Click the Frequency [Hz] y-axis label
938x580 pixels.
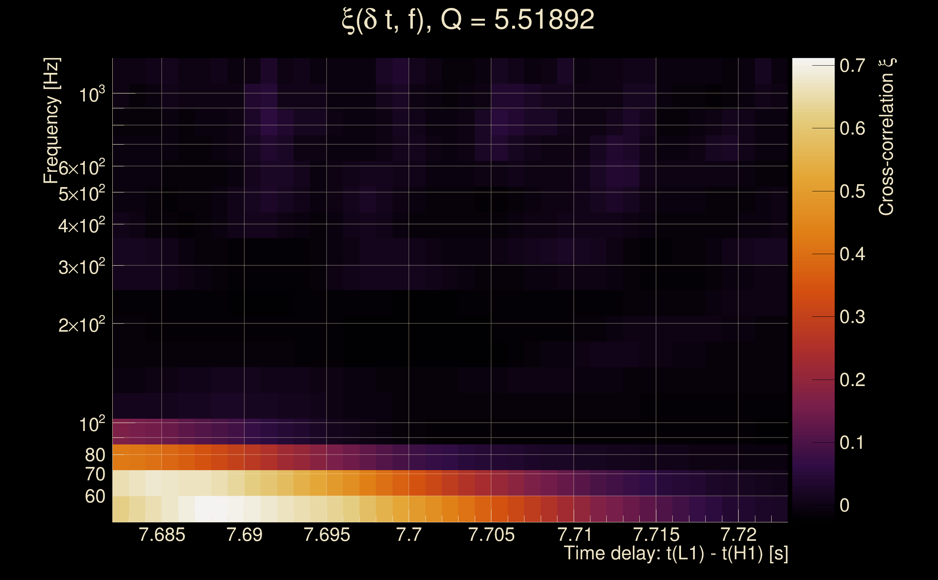[x=52, y=121]
